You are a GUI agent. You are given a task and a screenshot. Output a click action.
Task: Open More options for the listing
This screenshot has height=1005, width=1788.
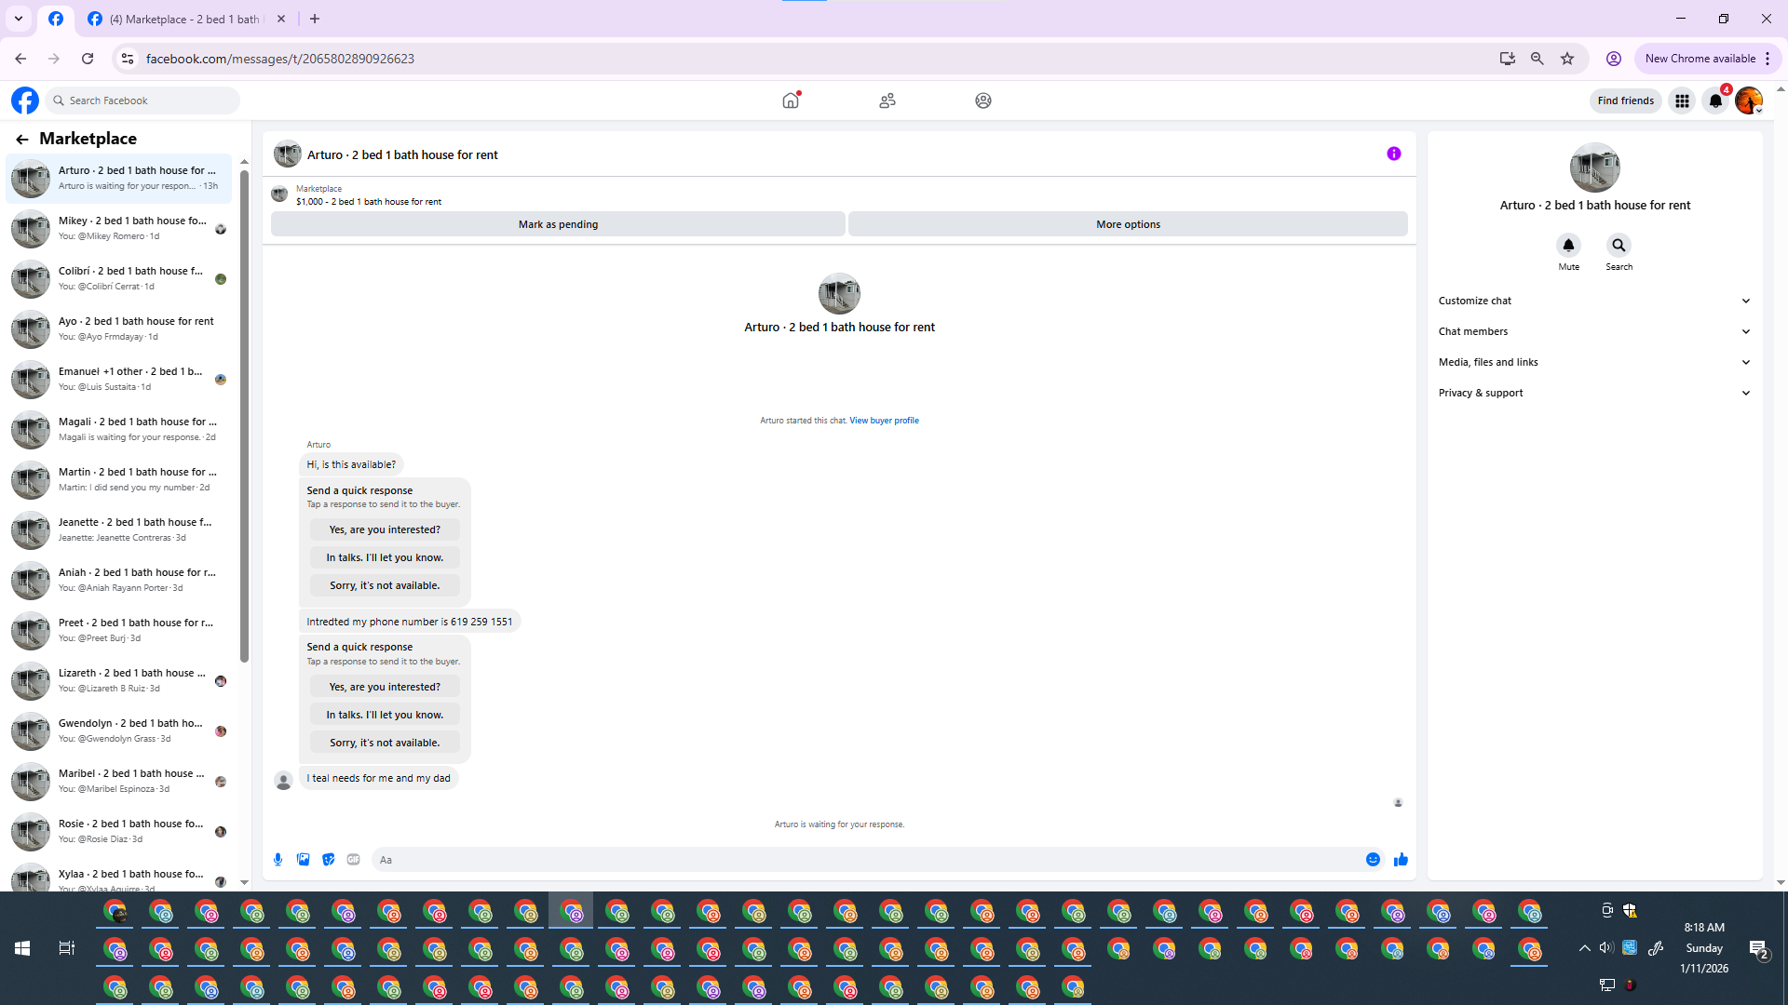1128,224
